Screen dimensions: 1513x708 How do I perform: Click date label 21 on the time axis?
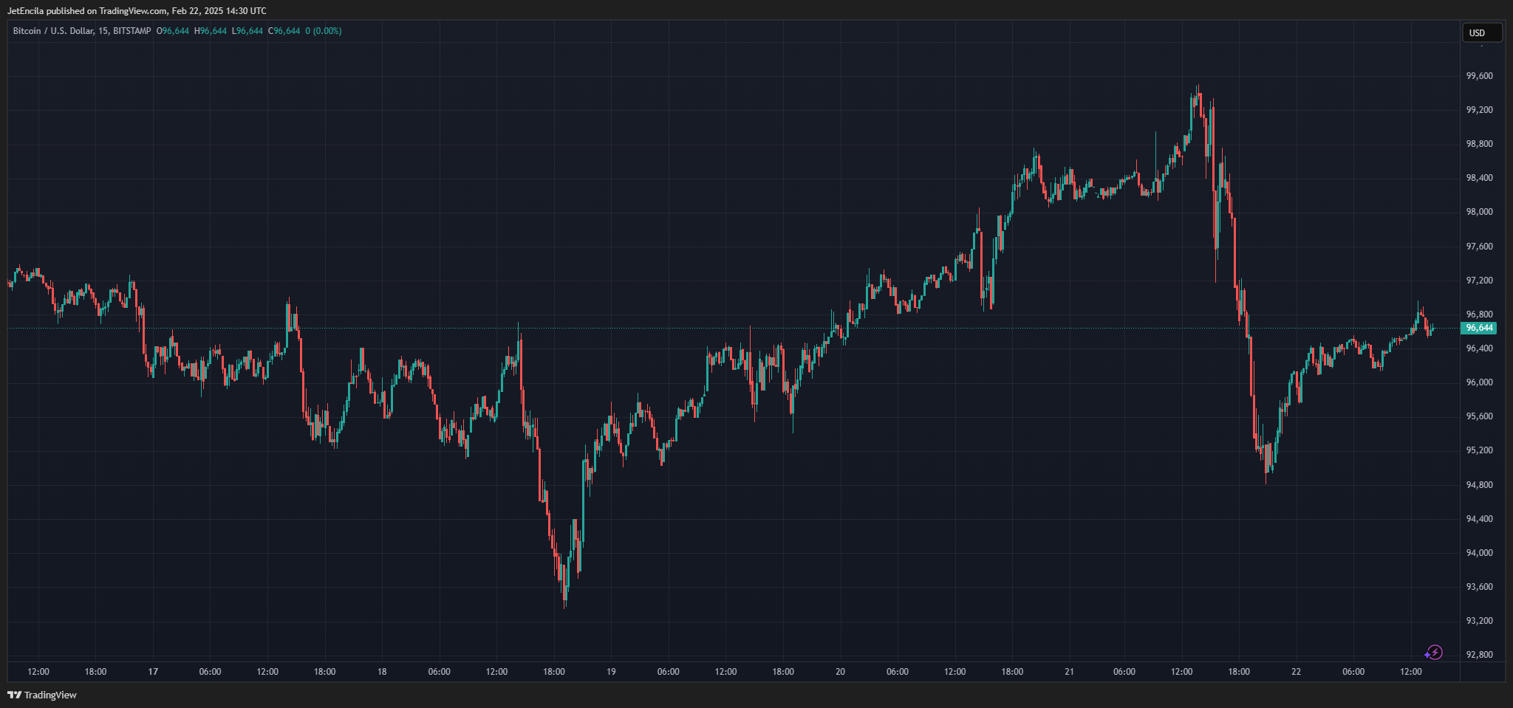pos(1069,672)
